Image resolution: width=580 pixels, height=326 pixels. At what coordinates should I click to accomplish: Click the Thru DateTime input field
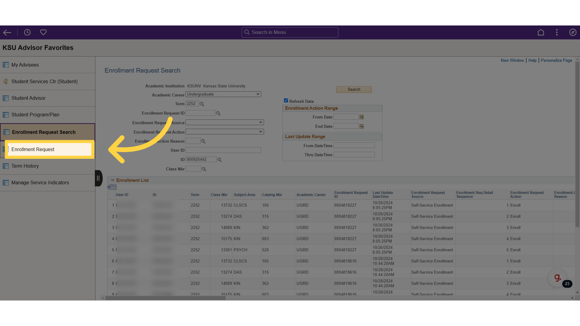point(354,155)
